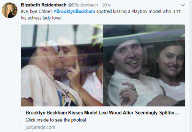Screen dimensions: 192x132
Task: Click the @EReidenbach handle
Action: click(83, 5)
